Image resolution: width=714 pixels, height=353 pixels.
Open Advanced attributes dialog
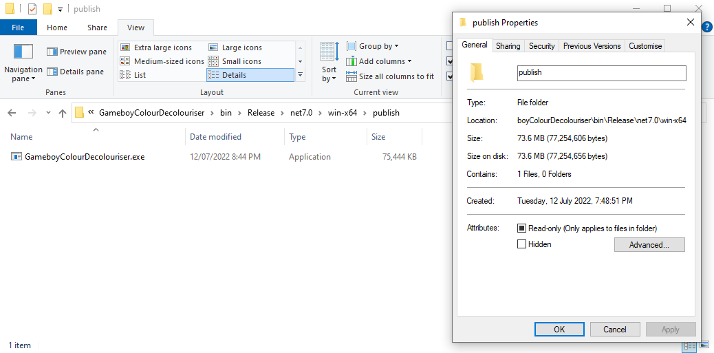pyautogui.click(x=649, y=244)
